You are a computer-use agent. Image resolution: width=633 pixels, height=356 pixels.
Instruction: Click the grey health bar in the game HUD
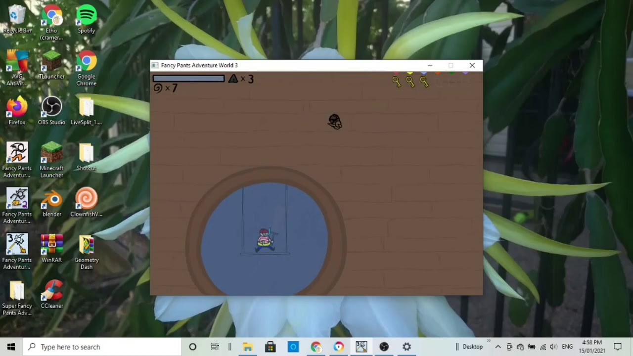(x=188, y=78)
